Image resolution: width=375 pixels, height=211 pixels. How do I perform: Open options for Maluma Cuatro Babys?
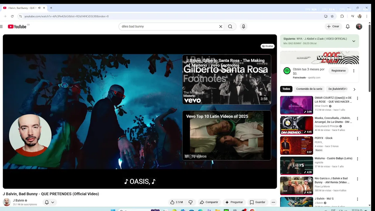click(x=357, y=159)
